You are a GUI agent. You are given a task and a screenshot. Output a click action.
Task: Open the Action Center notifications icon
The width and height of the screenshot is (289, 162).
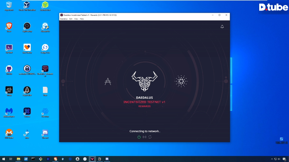[x=284, y=159]
